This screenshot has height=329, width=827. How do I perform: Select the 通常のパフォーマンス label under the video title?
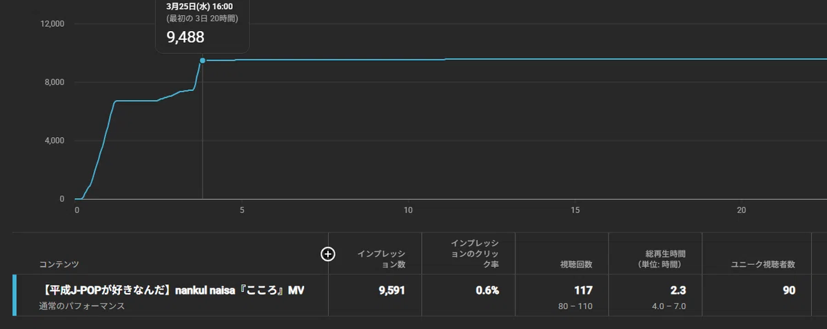pyautogui.click(x=82, y=306)
